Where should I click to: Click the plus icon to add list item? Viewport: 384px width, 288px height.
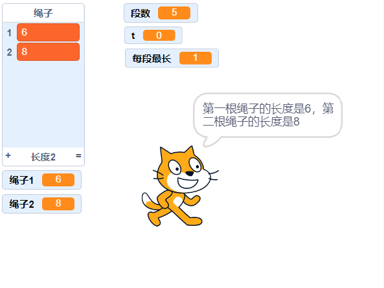pyautogui.click(x=8, y=155)
